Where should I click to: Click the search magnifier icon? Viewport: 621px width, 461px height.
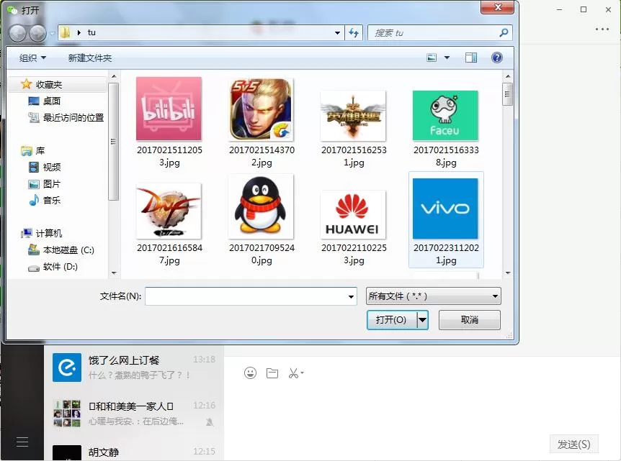click(x=504, y=33)
